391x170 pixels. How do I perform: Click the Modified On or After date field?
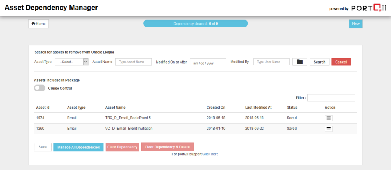click(x=208, y=62)
